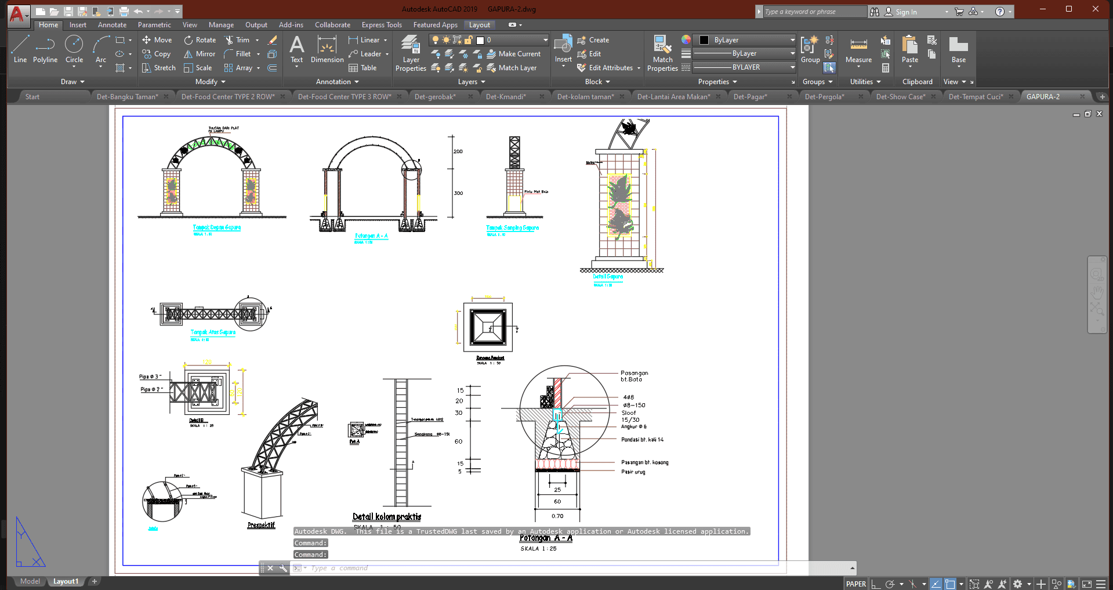Switch to the Annotate ribbon tab
This screenshot has width=1113, height=590.
(112, 25)
